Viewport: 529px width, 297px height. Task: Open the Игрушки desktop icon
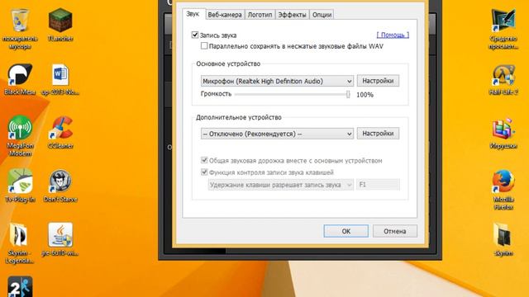click(x=503, y=133)
